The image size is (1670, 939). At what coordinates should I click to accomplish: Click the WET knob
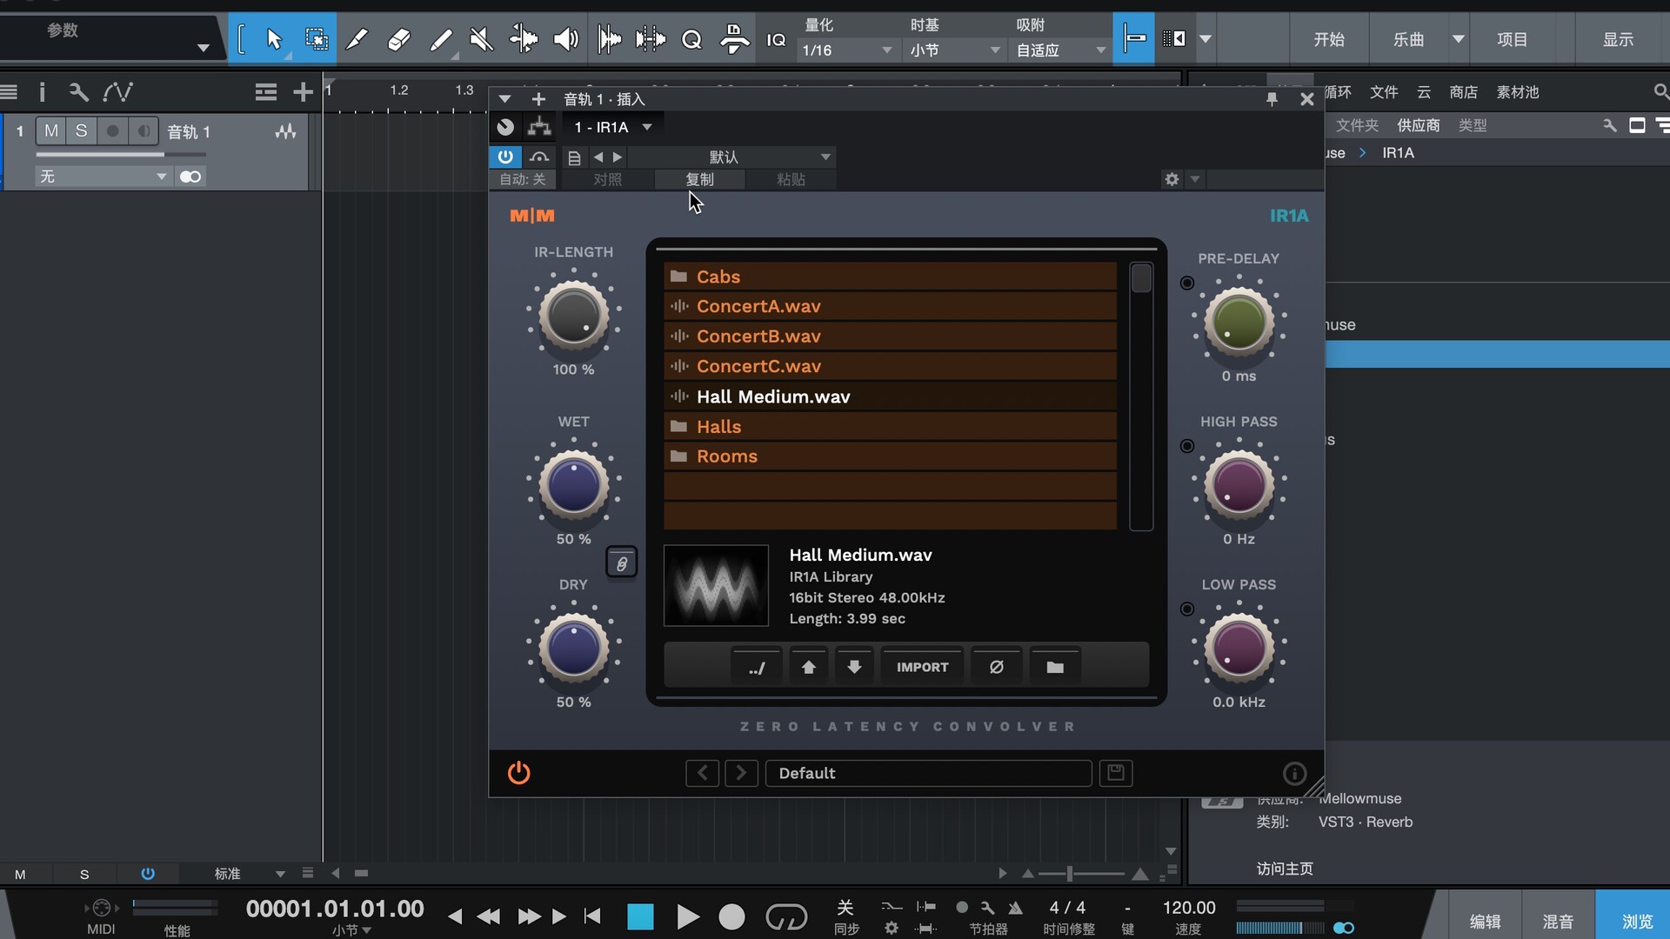(573, 485)
